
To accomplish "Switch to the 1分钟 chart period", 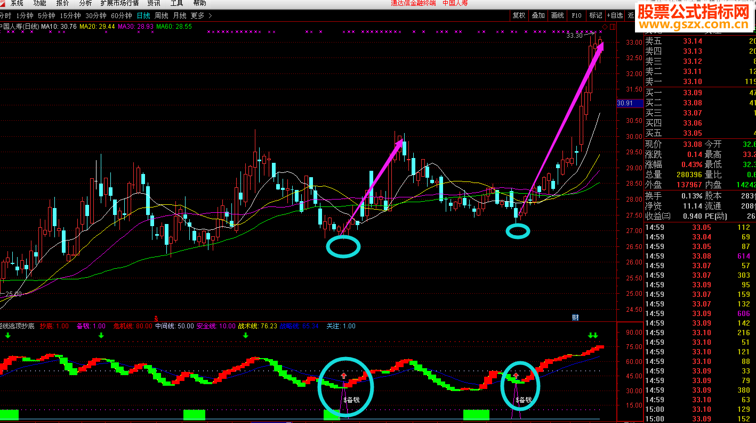I will pos(25,15).
